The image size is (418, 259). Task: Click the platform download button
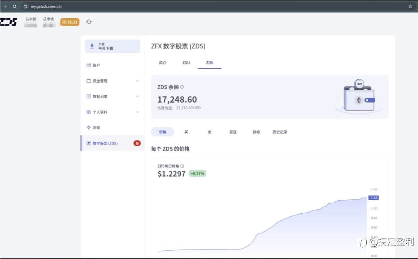(x=112, y=47)
